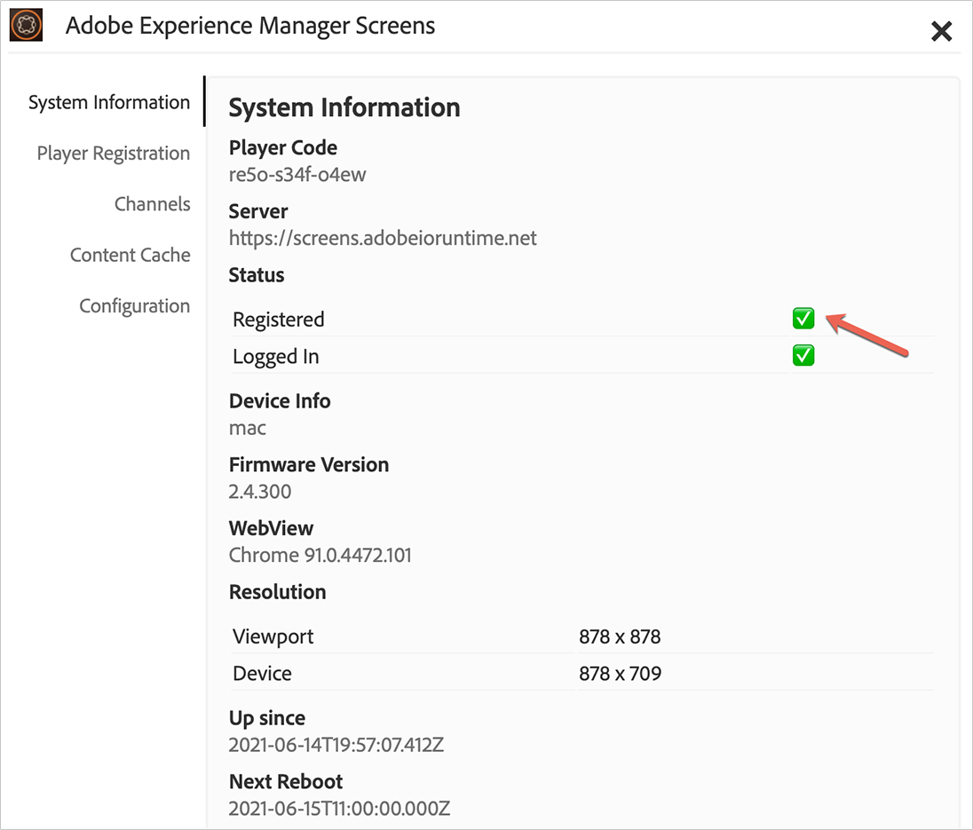Switch to the Player Registration tab
The image size is (973, 830).
(114, 154)
